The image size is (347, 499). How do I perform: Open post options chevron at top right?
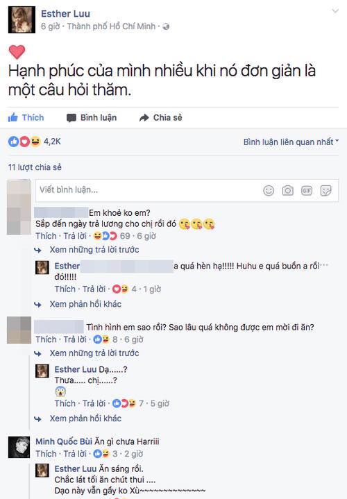coord(335,11)
